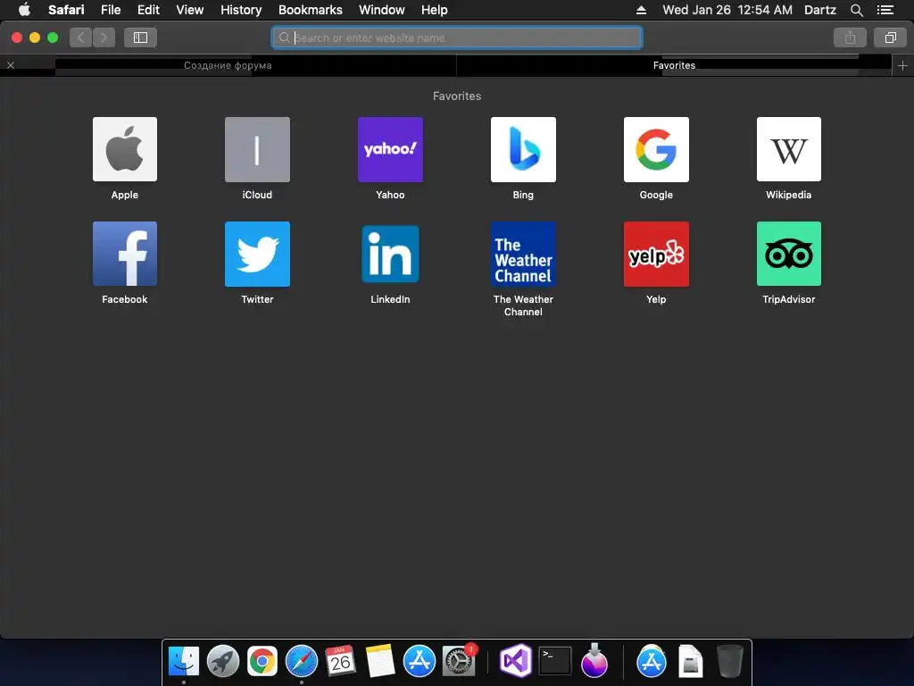914x686 pixels.
Task: Click the Share button in toolbar
Action: coord(850,38)
